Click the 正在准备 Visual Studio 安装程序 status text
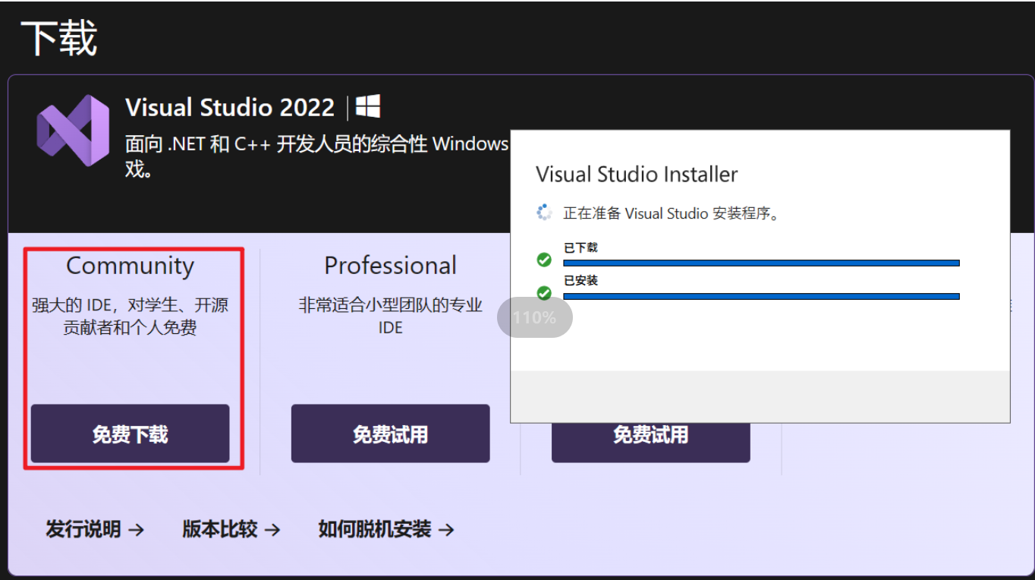 [672, 213]
